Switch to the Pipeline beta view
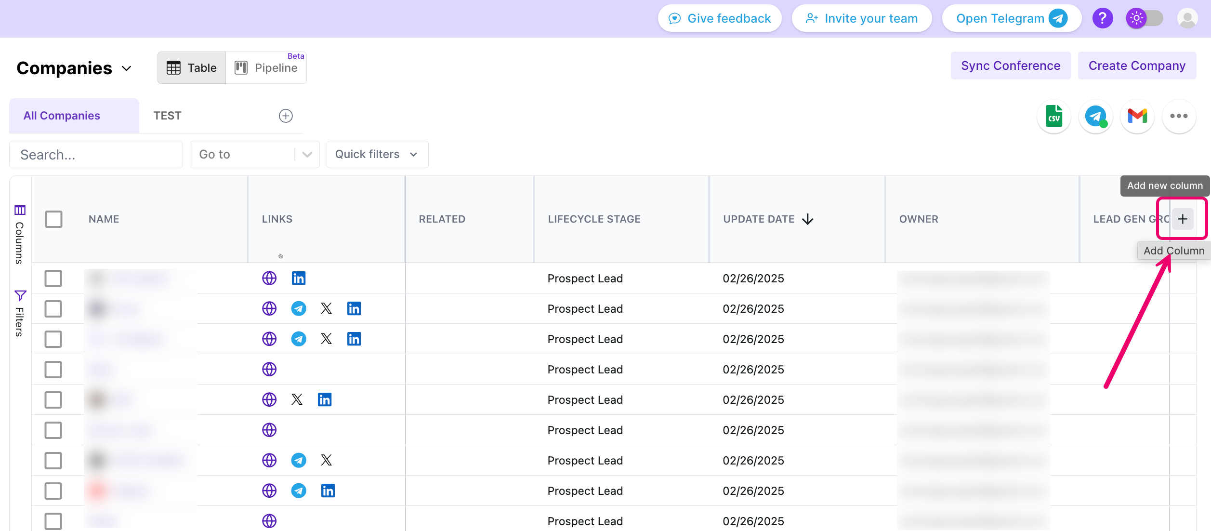 point(266,68)
